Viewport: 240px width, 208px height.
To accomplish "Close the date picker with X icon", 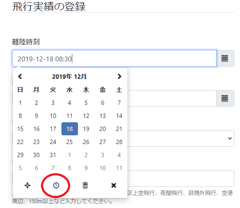I will point(114,185).
